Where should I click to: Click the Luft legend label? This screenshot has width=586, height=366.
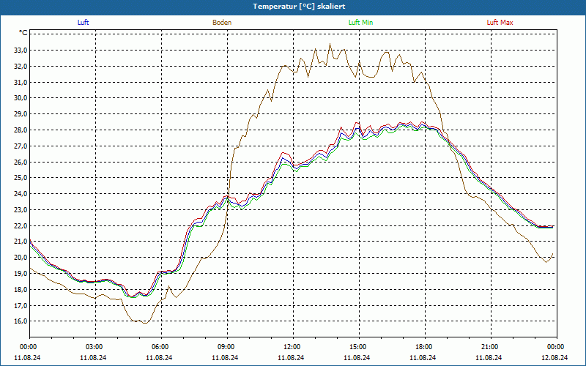pos(83,23)
